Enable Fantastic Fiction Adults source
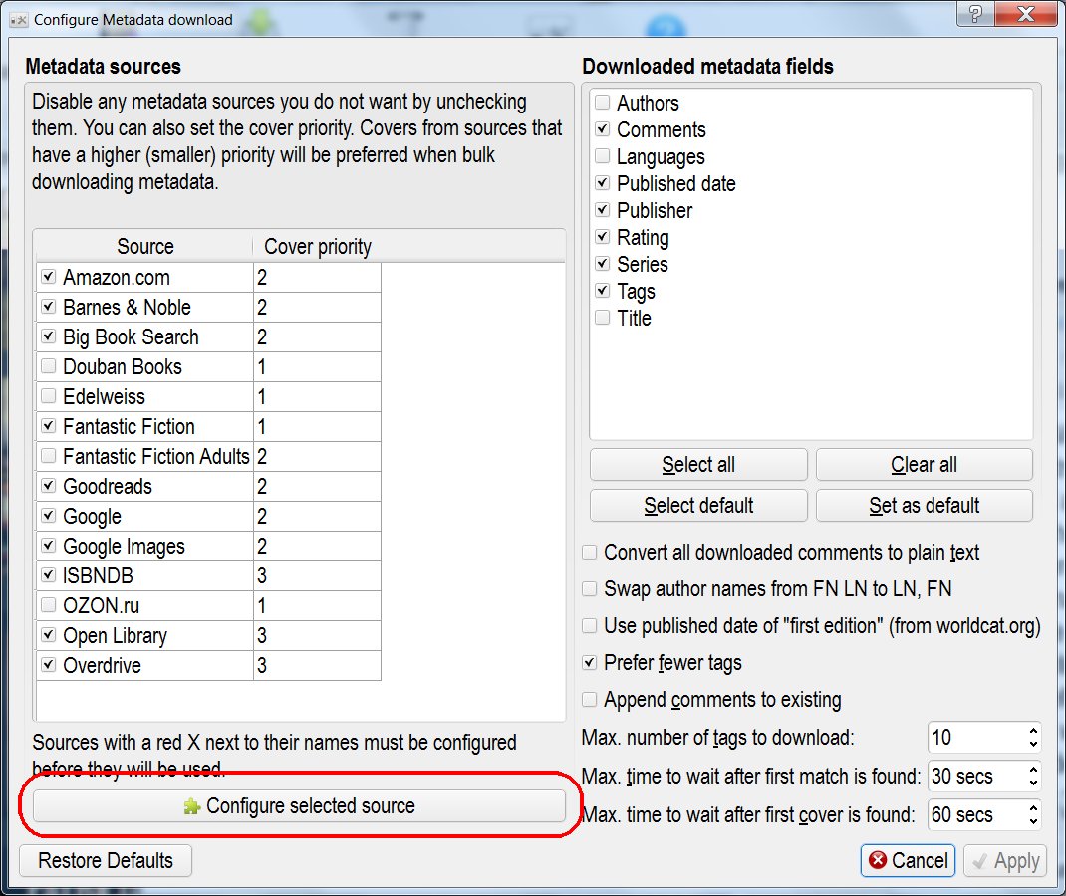Image resolution: width=1066 pixels, height=896 pixels. (x=48, y=456)
